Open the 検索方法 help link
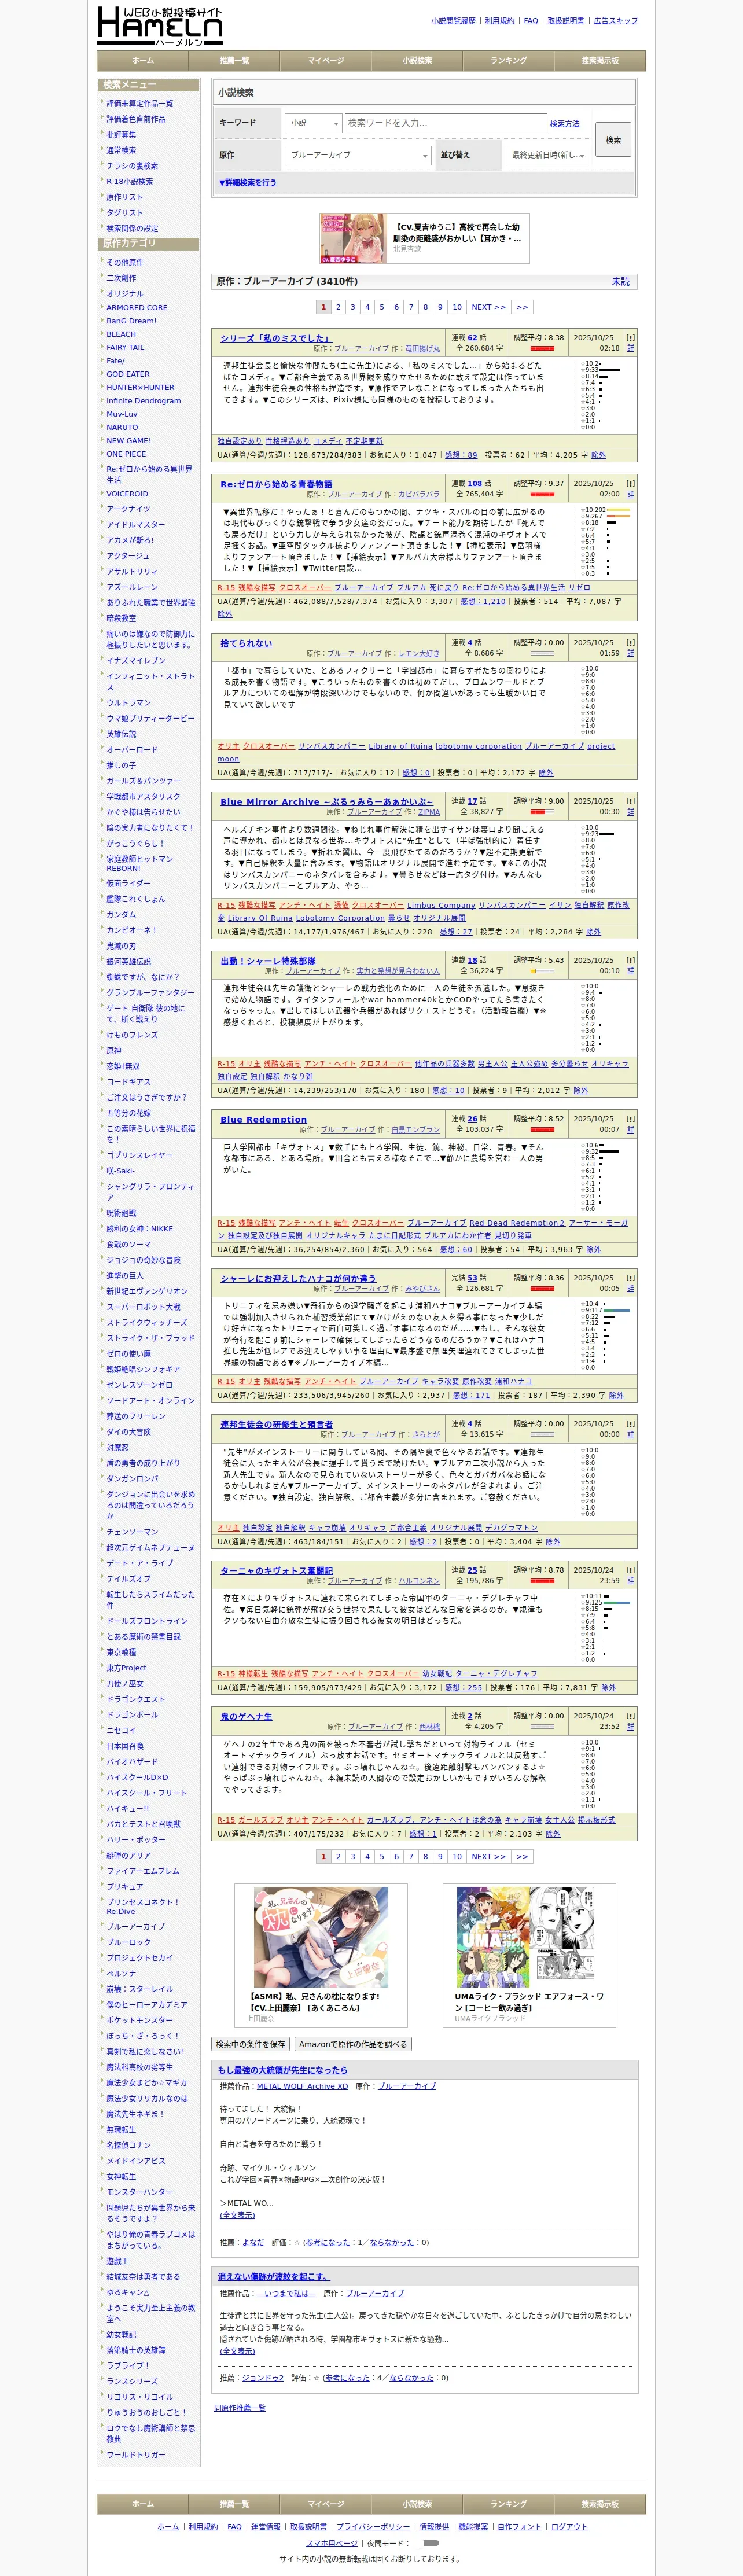Image resolution: width=743 pixels, height=2576 pixels. pos(564,124)
